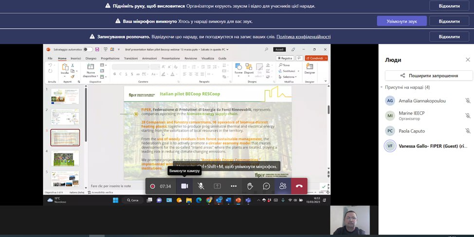Viewport: 474px width, 237px height.
Task: Dismiss the muted microphone notification with Відхилити
Action: point(449,21)
